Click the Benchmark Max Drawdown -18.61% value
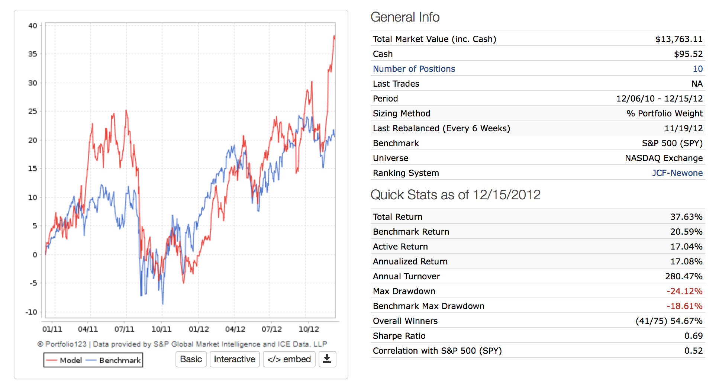The width and height of the screenshot is (719, 389). (x=684, y=306)
